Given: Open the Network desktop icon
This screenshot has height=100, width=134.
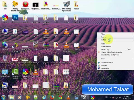Looking at the screenshot, I should pos(5,46).
